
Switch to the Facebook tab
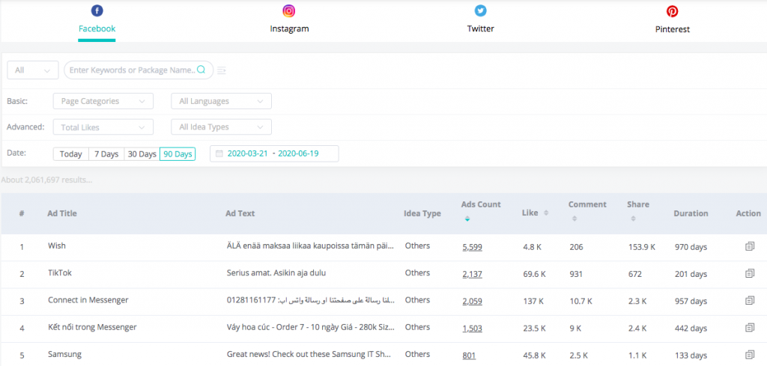point(97,28)
